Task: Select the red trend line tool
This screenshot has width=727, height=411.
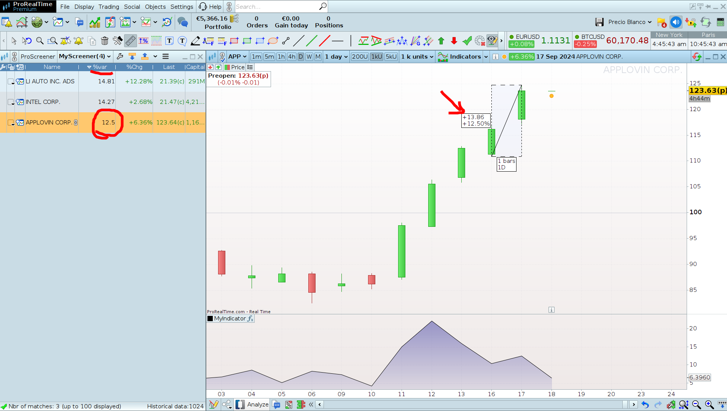Action: pos(325,41)
